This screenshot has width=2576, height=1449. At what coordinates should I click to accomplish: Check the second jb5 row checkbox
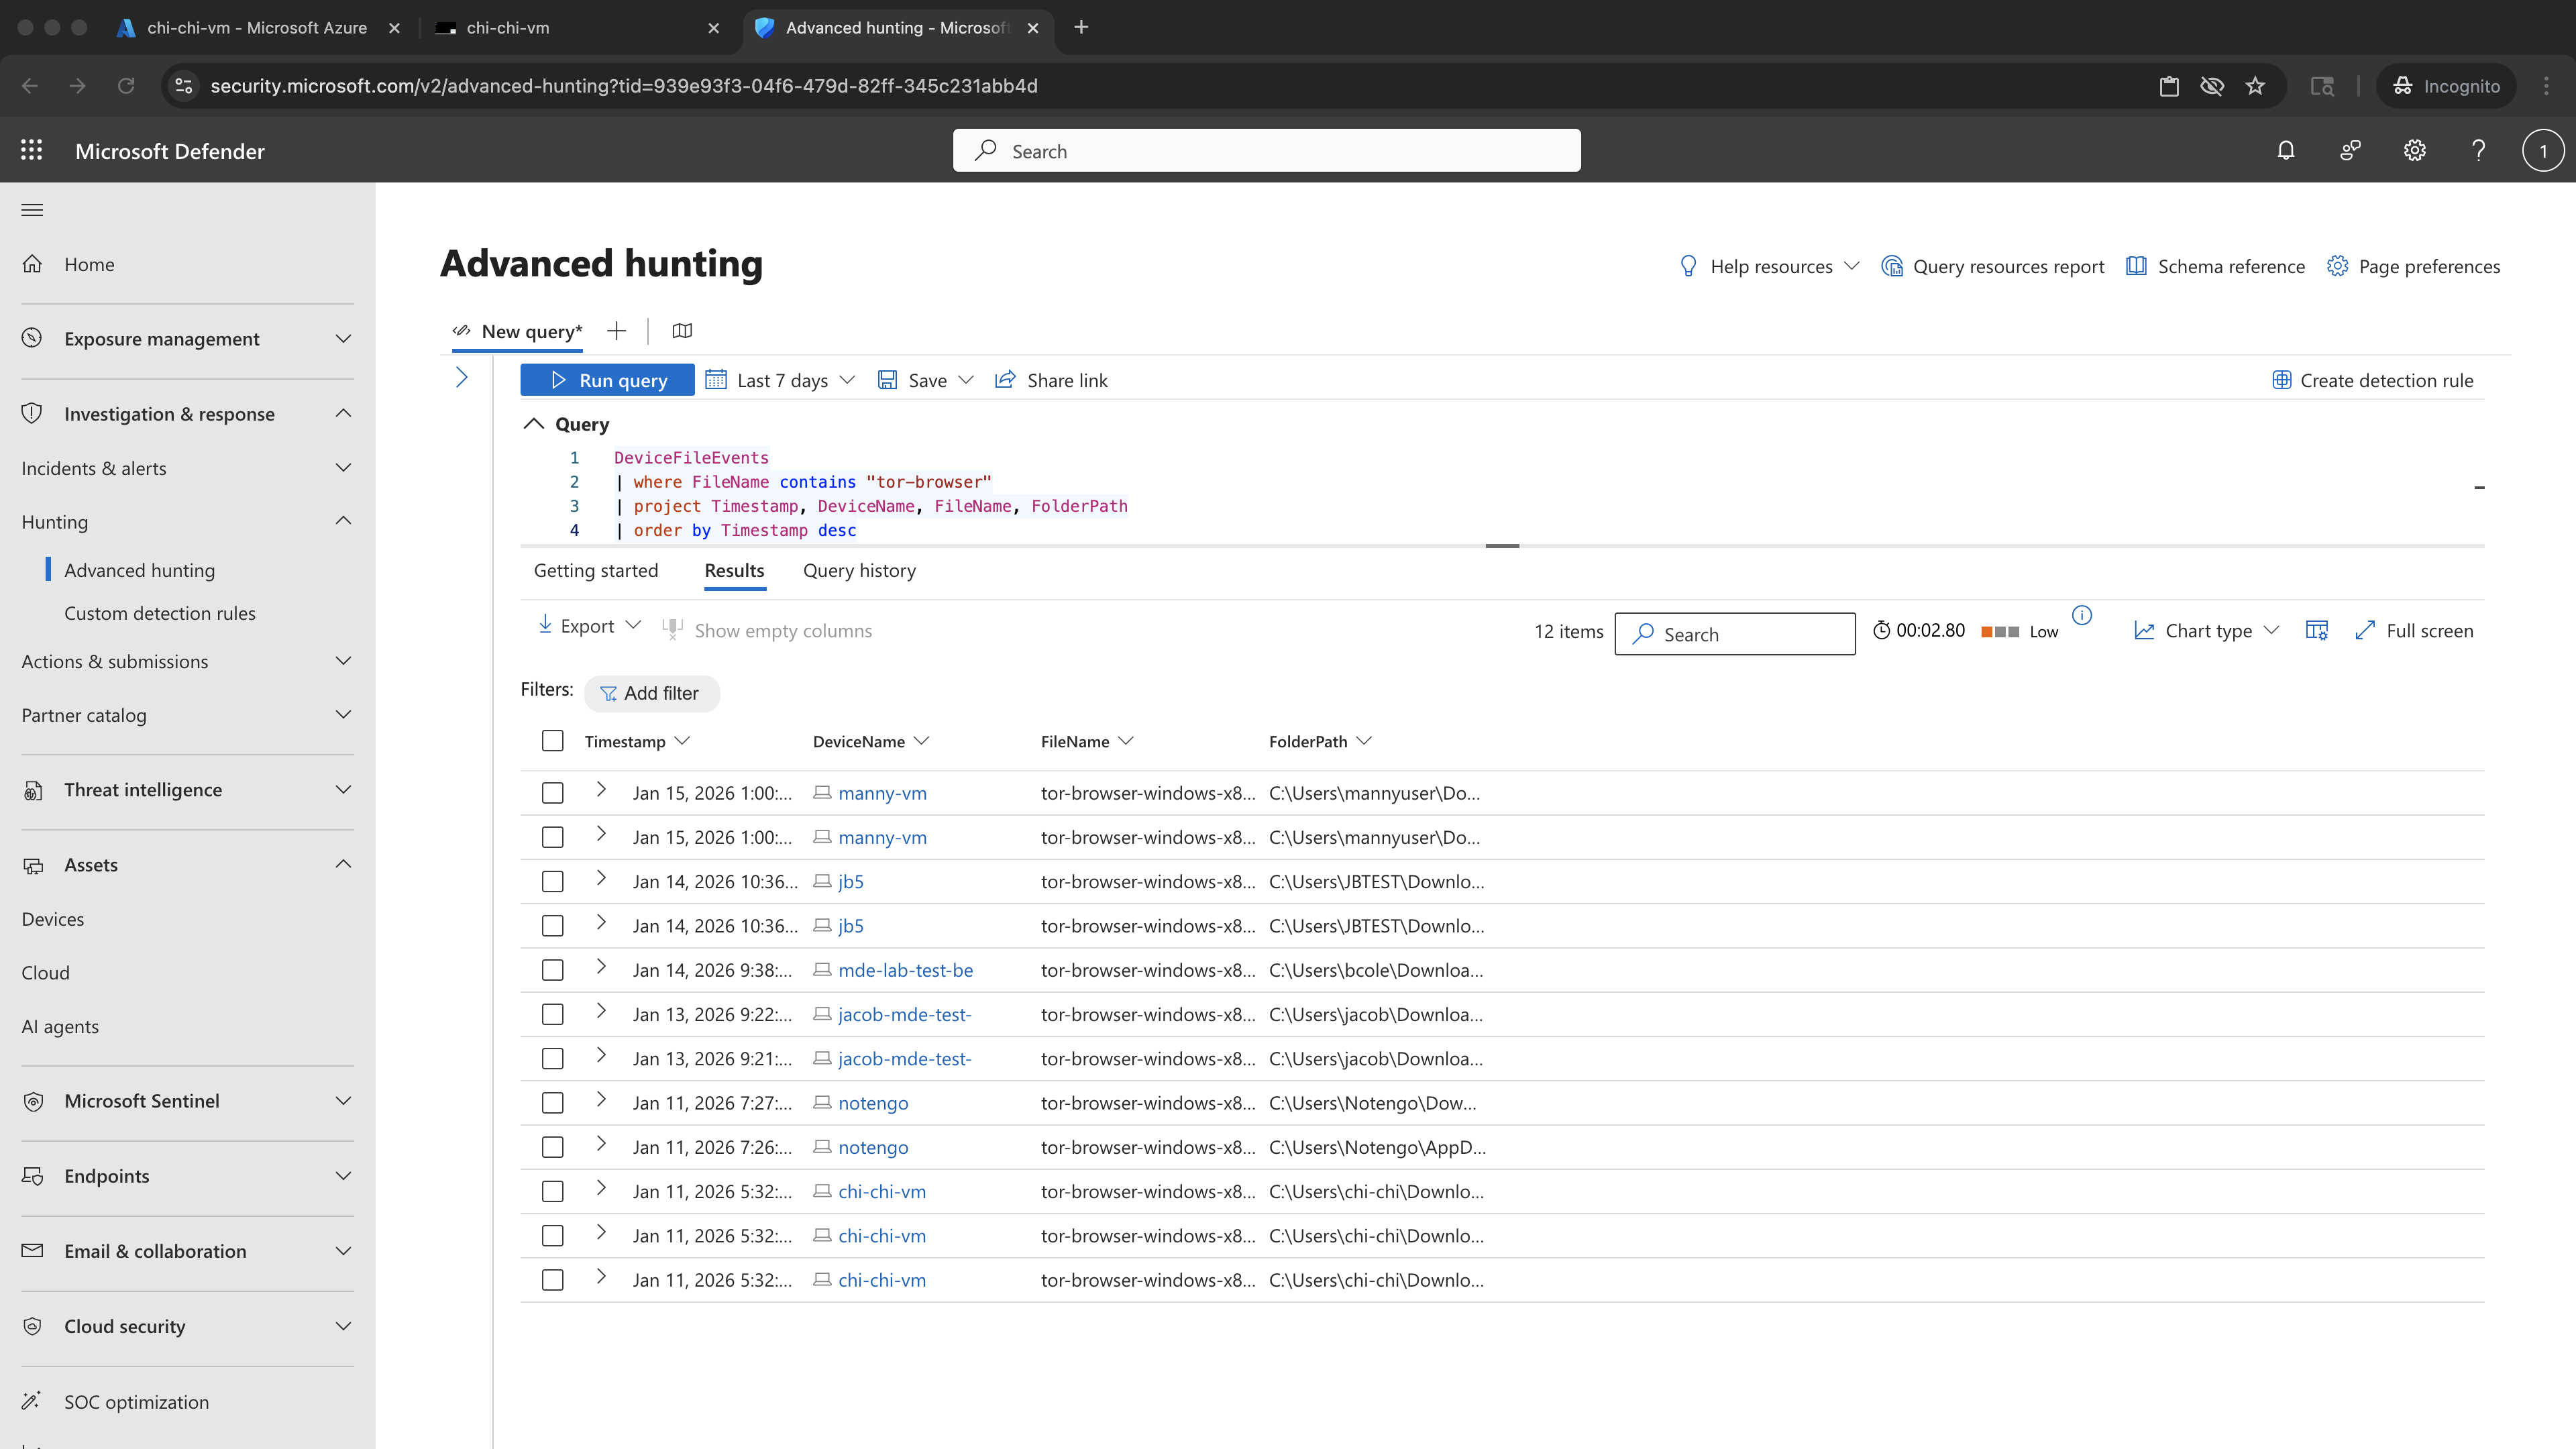pyautogui.click(x=553, y=926)
